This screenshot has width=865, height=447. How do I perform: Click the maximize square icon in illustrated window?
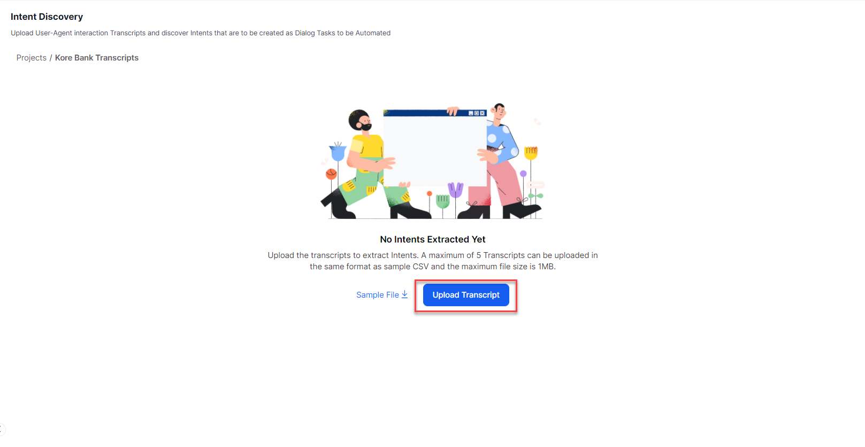coord(477,113)
